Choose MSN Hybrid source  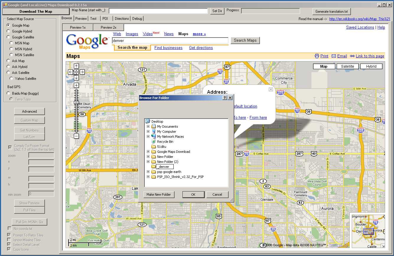click(x=11, y=49)
